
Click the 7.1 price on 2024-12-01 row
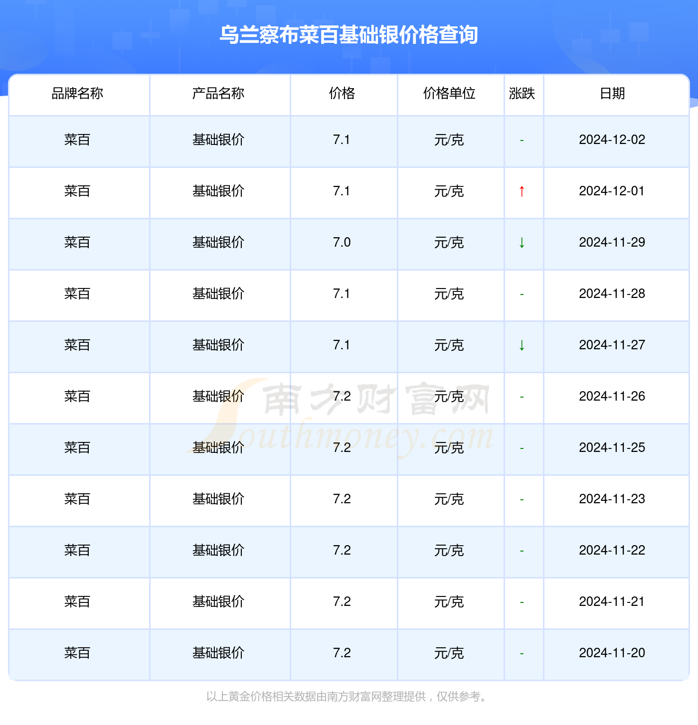(x=342, y=191)
